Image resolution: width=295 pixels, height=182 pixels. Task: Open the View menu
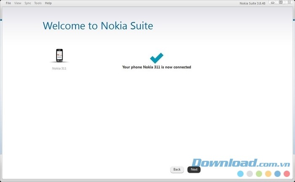pyautogui.click(x=18, y=3)
